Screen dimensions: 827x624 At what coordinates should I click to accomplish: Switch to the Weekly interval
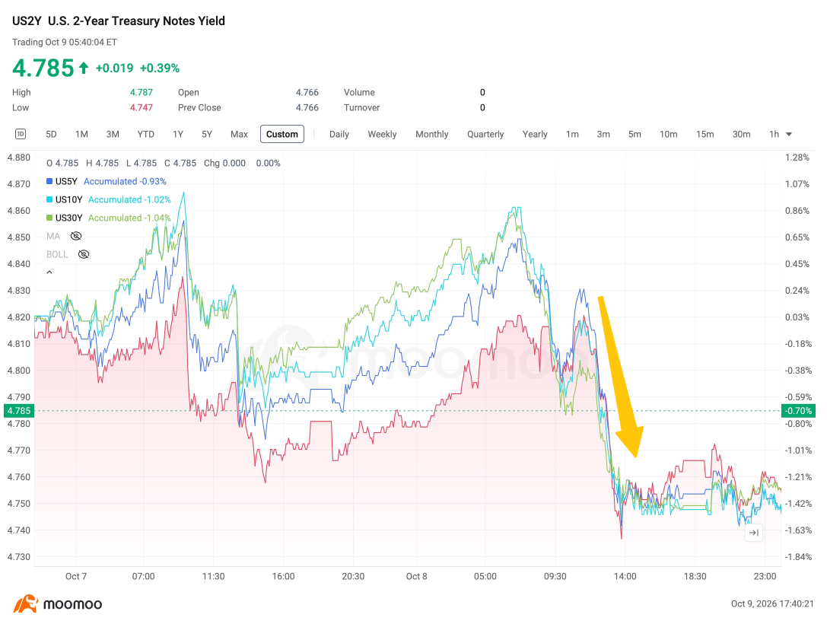pos(382,134)
